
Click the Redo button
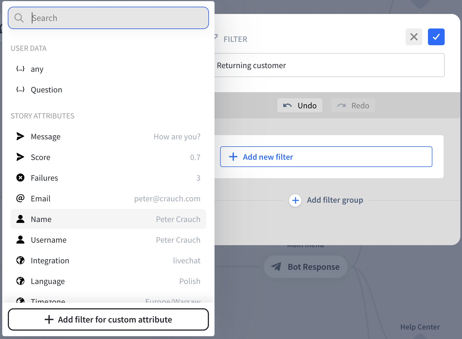tap(353, 105)
